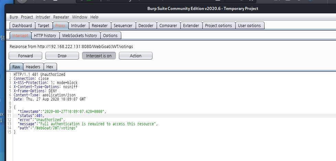Forward the intercepted response

25,56
